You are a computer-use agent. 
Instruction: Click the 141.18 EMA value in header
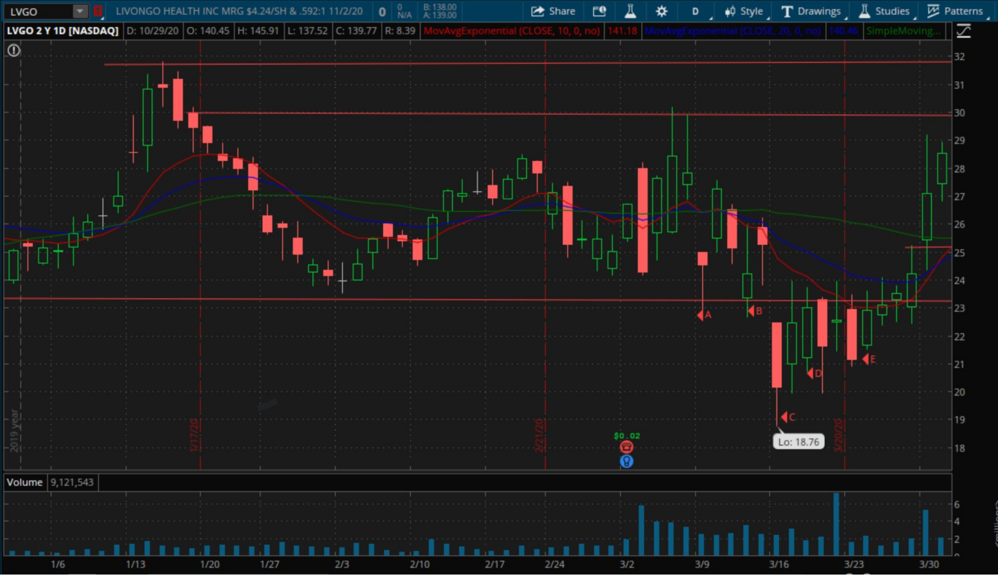click(623, 31)
